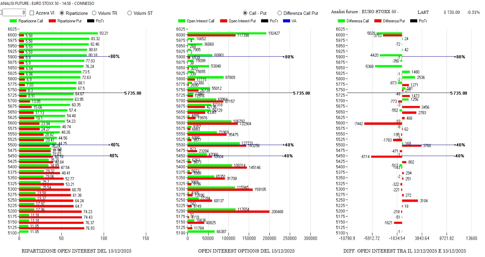Click the -7442 red bar at strike 5600

pyautogui.click(x=383, y=123)
